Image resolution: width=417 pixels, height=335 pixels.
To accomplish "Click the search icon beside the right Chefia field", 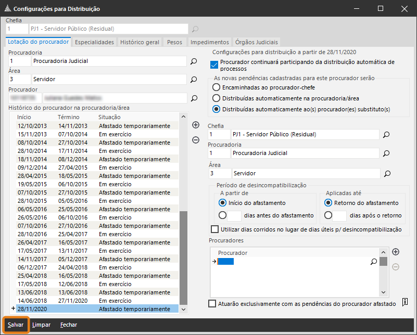I will pos(386,135).
